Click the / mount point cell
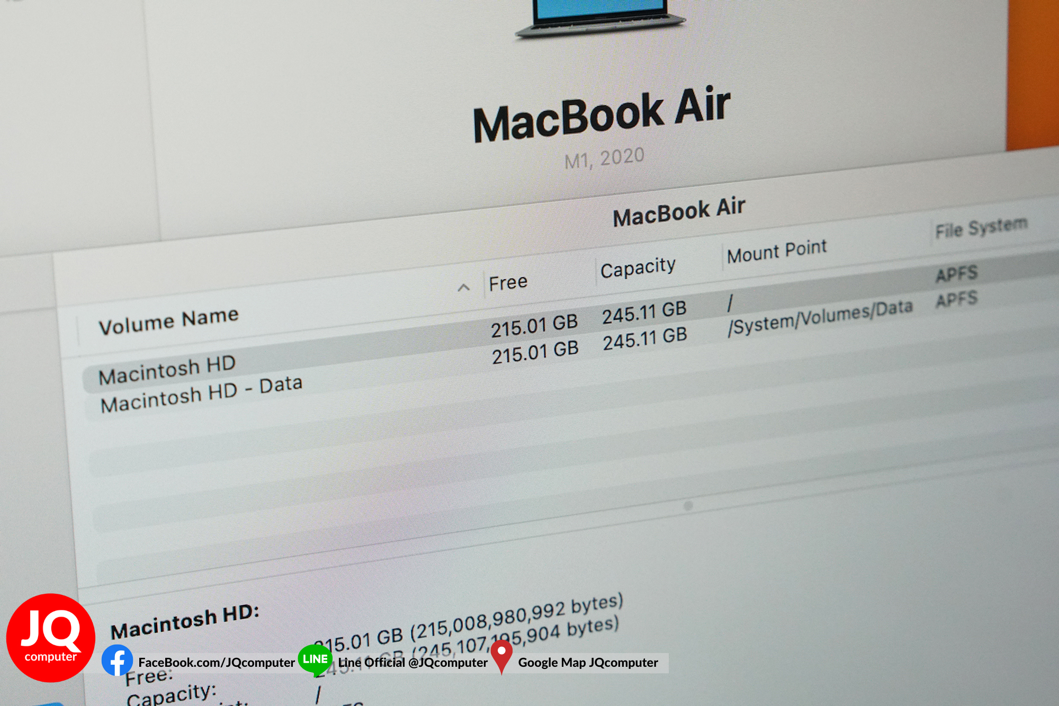The image size is (1059, 706). coord(730,303)
